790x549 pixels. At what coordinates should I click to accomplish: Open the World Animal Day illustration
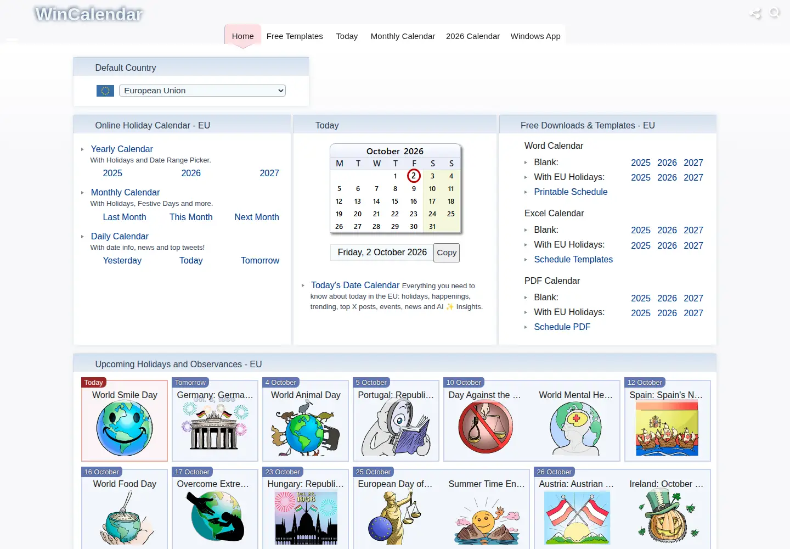coord(306,428)
